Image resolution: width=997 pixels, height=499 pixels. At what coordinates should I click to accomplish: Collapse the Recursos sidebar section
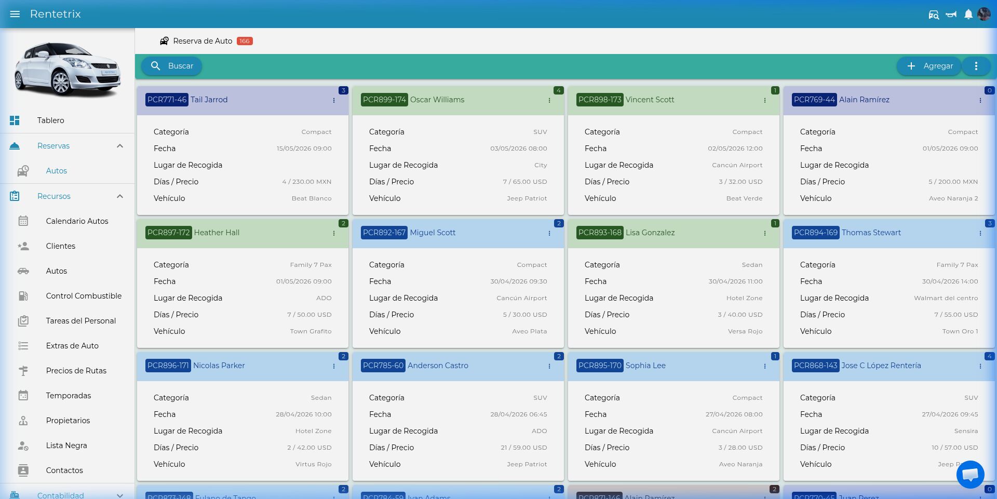tap(120, 196)
